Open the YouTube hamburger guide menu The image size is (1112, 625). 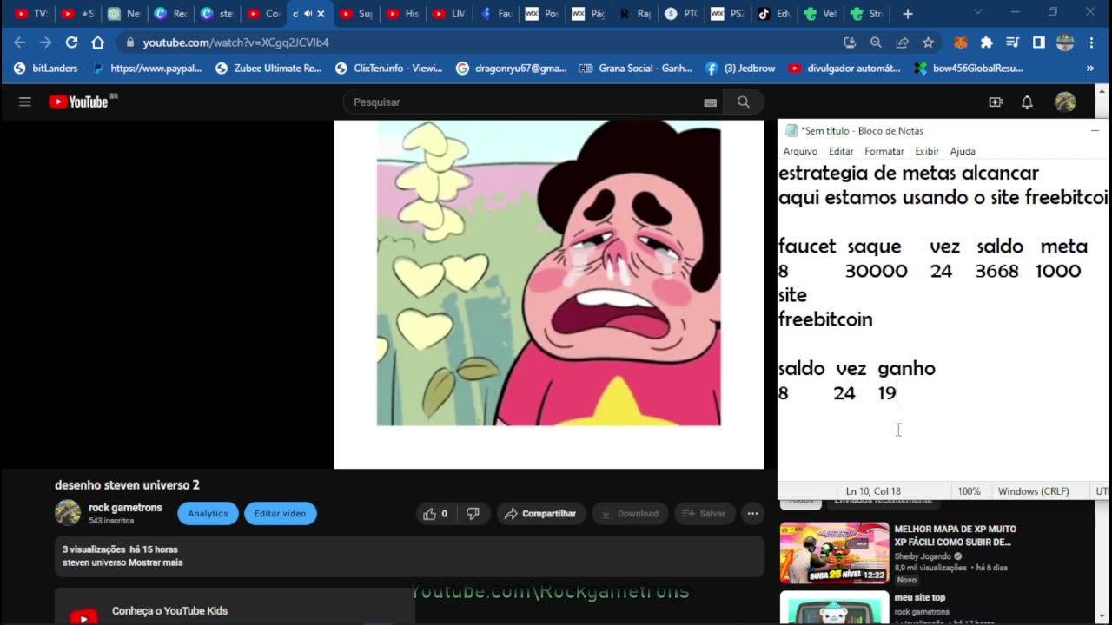coord(25,102)
